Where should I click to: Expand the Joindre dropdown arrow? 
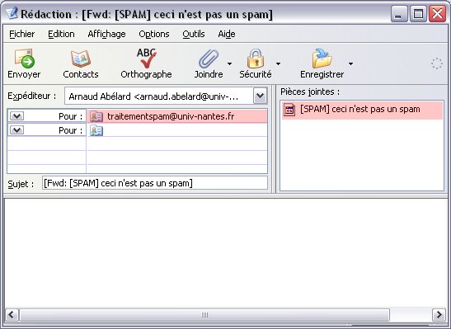point(229,63)
